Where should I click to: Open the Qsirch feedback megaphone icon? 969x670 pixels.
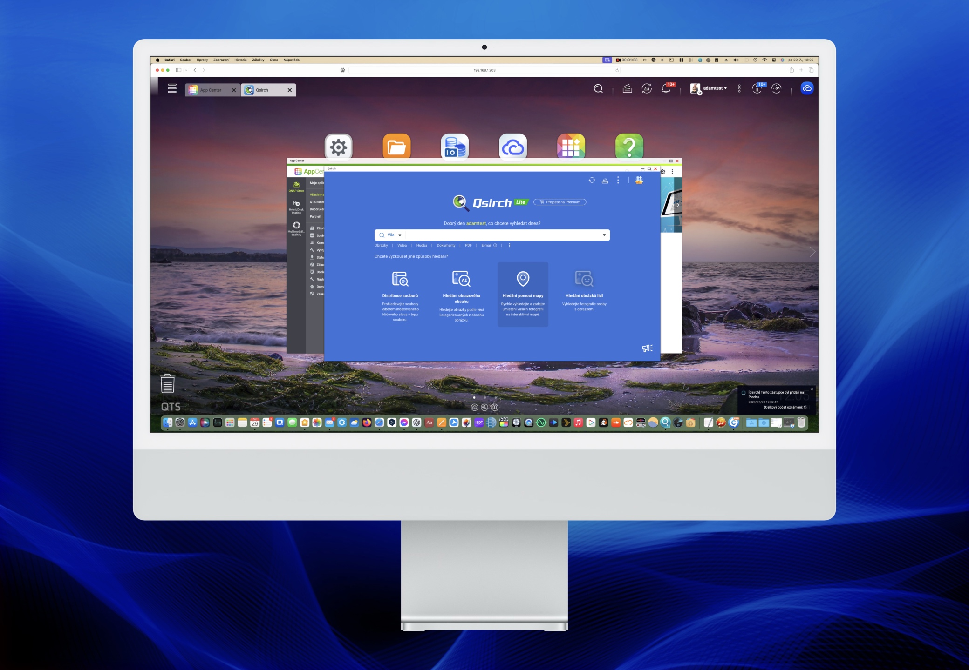pos(647,348)
